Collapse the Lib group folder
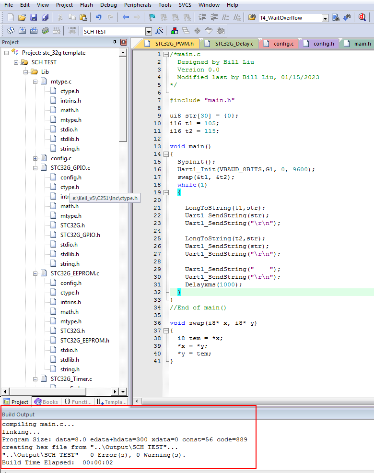Viewport: 374px width, 473px height. pyautogui.click(x=25, y=72)
